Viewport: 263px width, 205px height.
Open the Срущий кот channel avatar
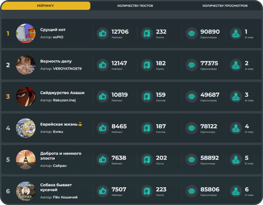pyautogui.click(x=26, y=33)
